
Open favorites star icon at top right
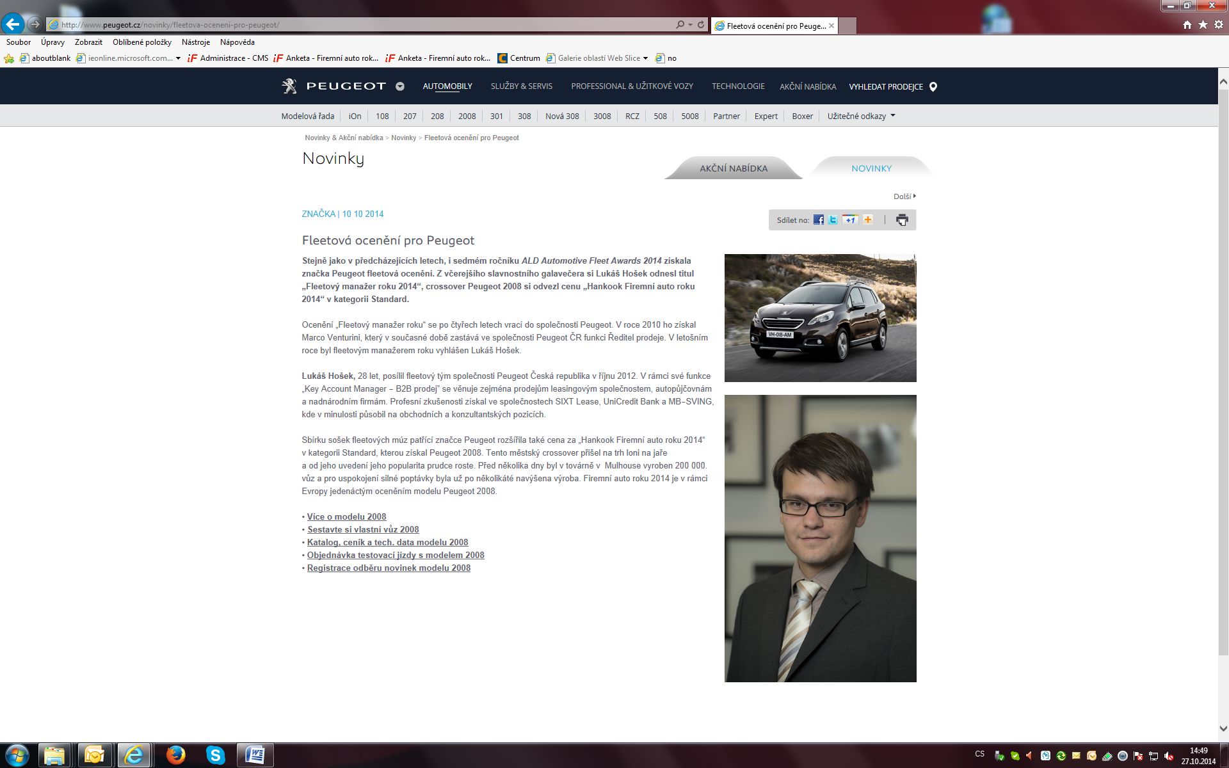click(x=1203, y=24)
